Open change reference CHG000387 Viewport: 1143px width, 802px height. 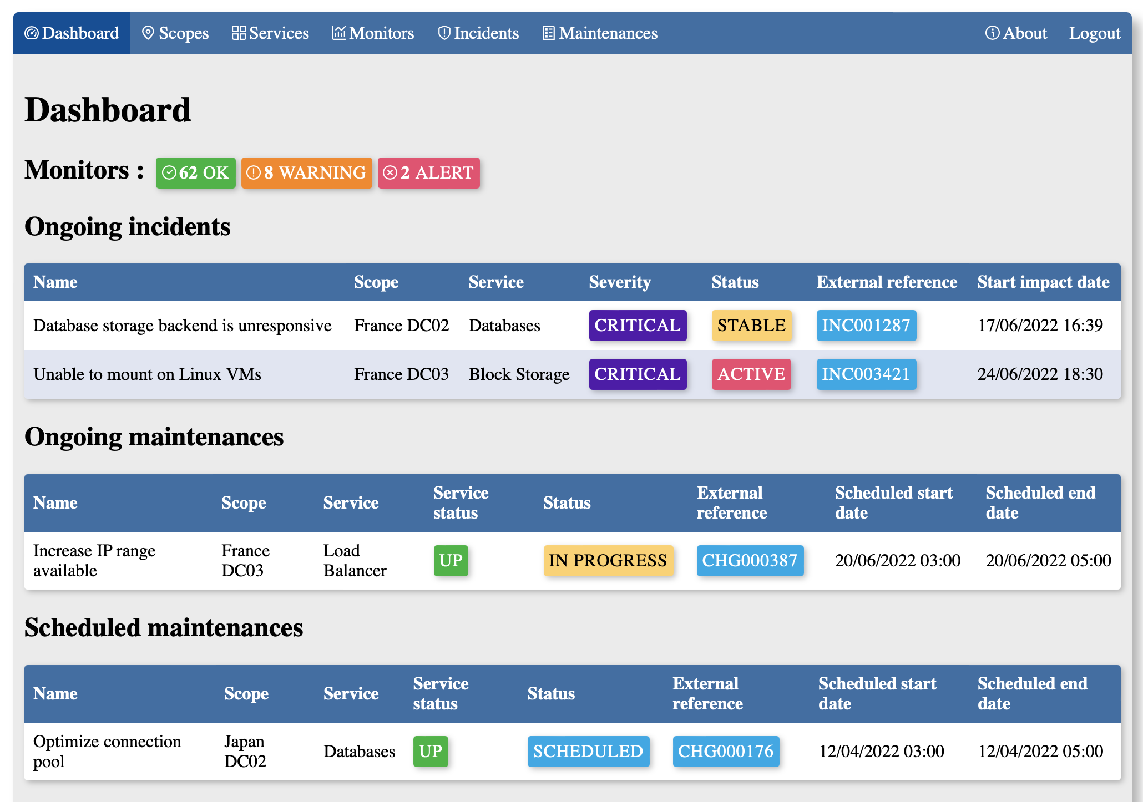tap(750, 561)
